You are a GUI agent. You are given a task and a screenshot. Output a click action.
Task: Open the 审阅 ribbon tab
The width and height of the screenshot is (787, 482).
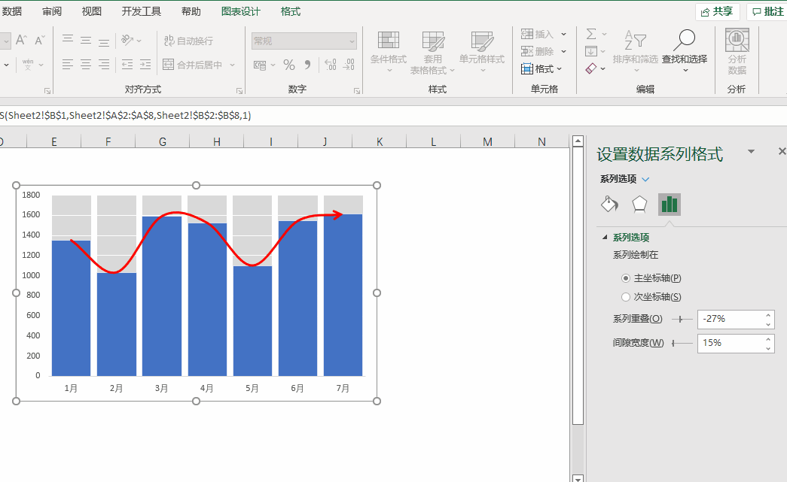52,11
